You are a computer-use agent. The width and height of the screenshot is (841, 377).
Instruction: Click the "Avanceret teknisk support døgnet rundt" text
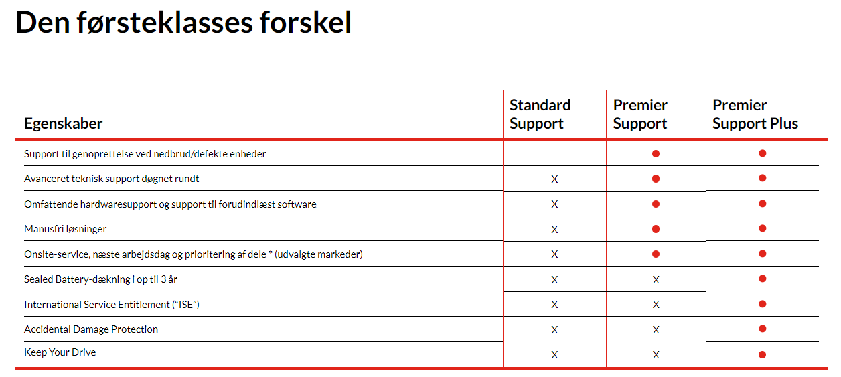pos(112,179)
